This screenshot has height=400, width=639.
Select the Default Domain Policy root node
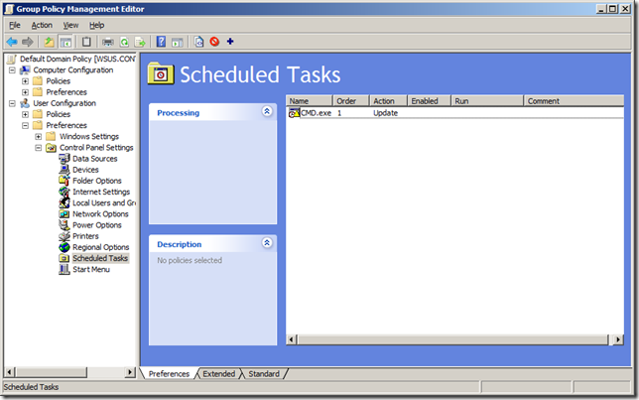[77, 60]
